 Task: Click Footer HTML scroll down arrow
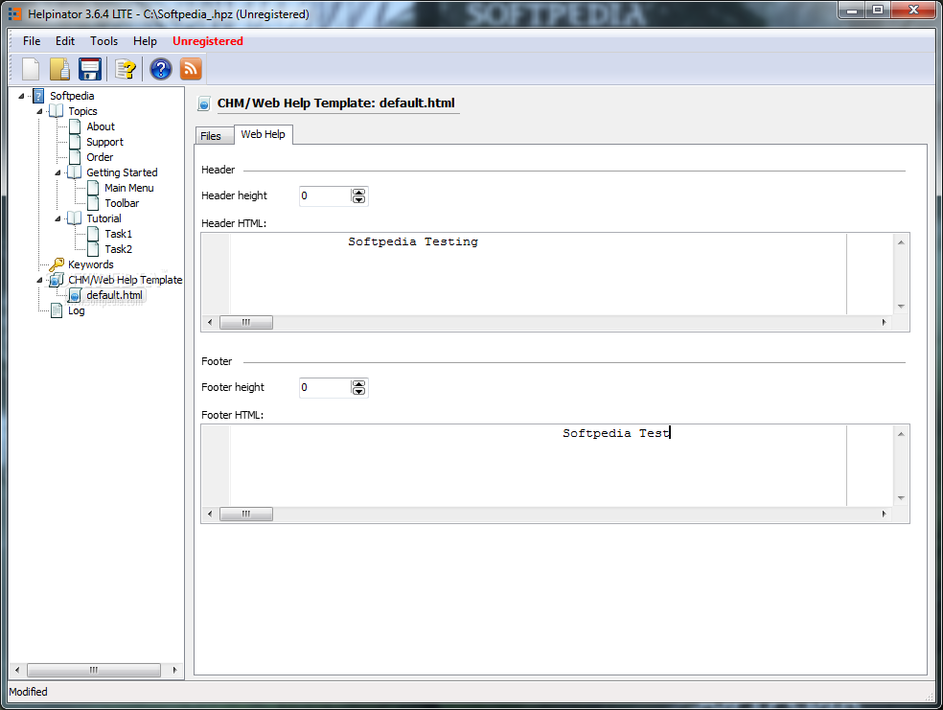point(901,498)
